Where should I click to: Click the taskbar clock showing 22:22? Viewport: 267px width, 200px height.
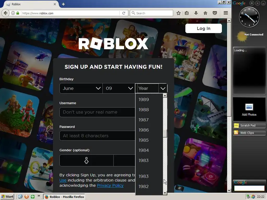(x=261, y=197)
